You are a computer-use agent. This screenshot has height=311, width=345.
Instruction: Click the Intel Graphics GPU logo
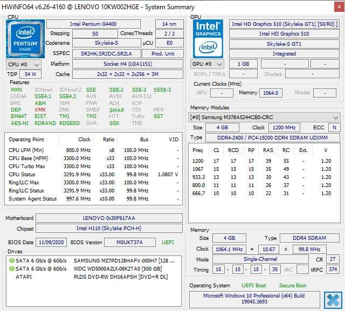[208, 39]
